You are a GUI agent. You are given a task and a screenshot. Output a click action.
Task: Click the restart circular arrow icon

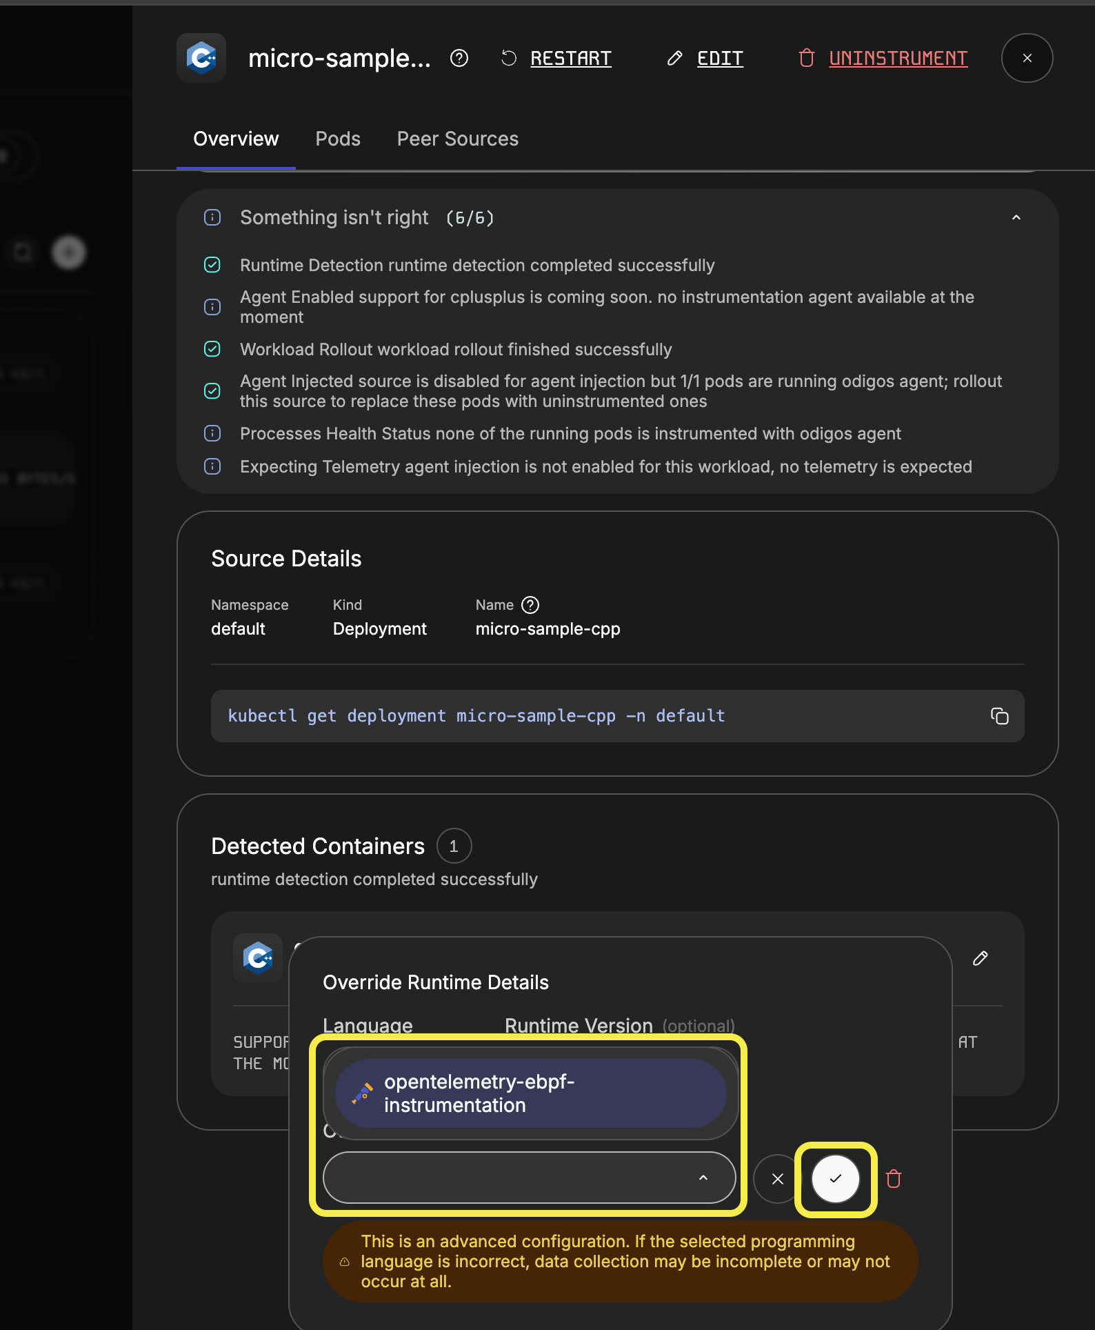(509, 59)
